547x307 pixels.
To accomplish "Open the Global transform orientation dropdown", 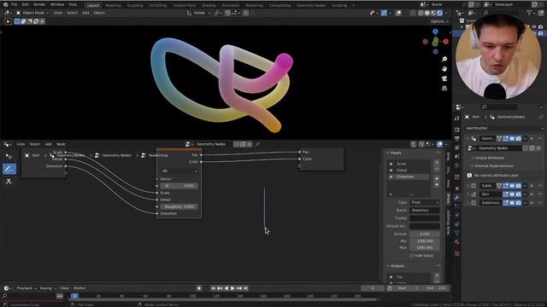I will coord(199,13).
